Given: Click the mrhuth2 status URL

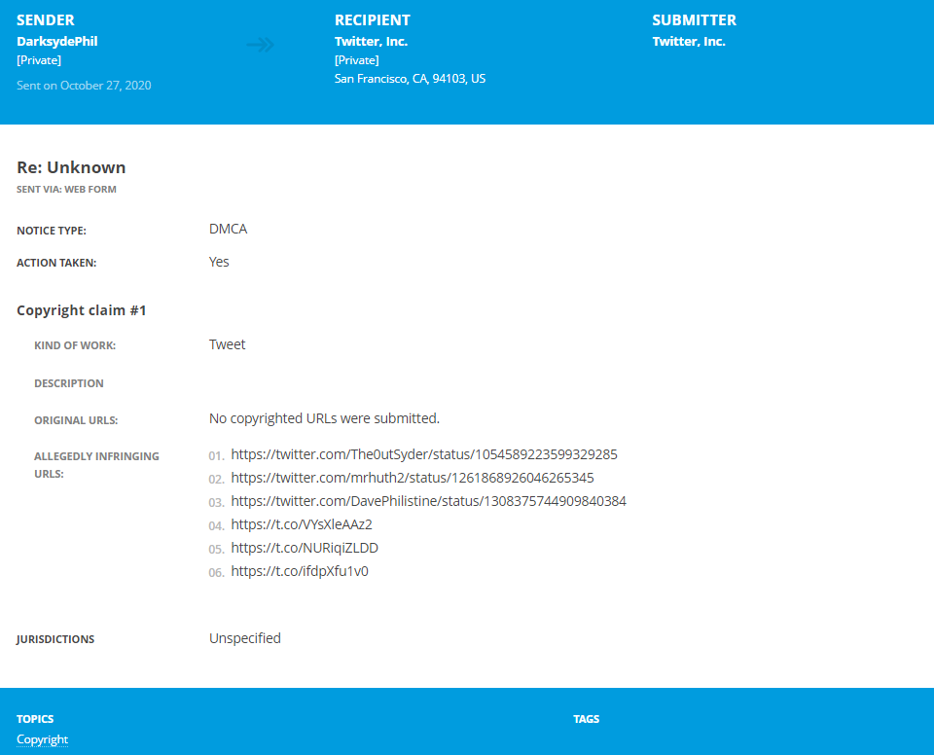Looking at the screenshot, I should (413, 478).
